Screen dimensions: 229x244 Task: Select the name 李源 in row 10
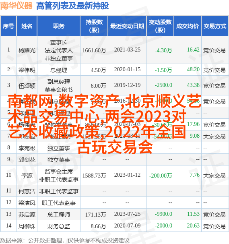tap(27, 176)
